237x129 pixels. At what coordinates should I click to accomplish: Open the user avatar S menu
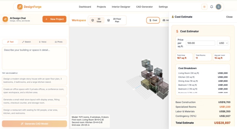[218, 7]
